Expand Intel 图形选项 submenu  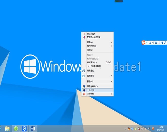[x=97, y=76]
